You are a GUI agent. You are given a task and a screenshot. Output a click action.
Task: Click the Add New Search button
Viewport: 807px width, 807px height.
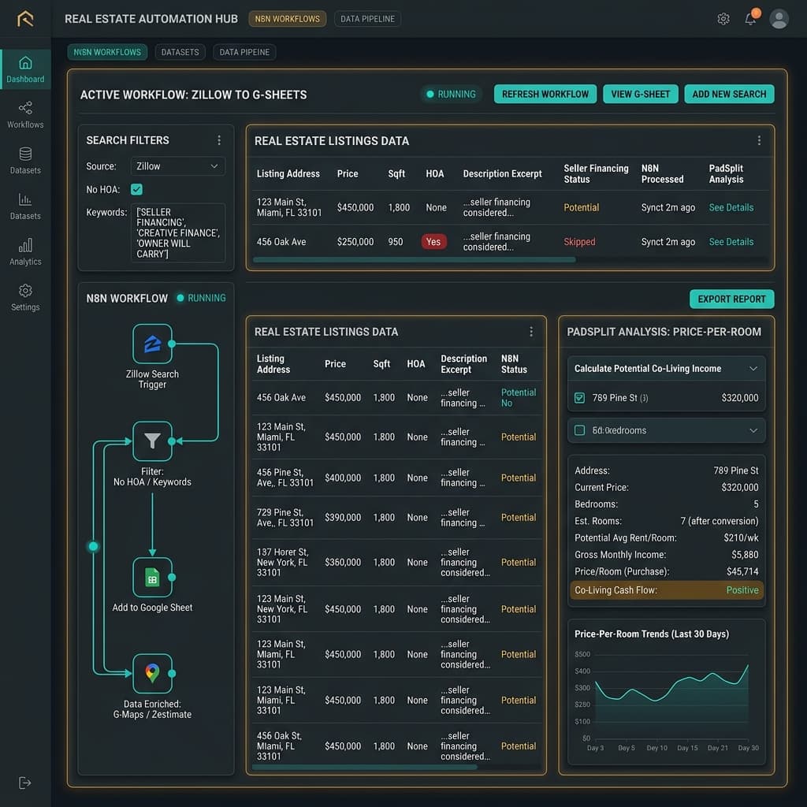coord(729,95)
